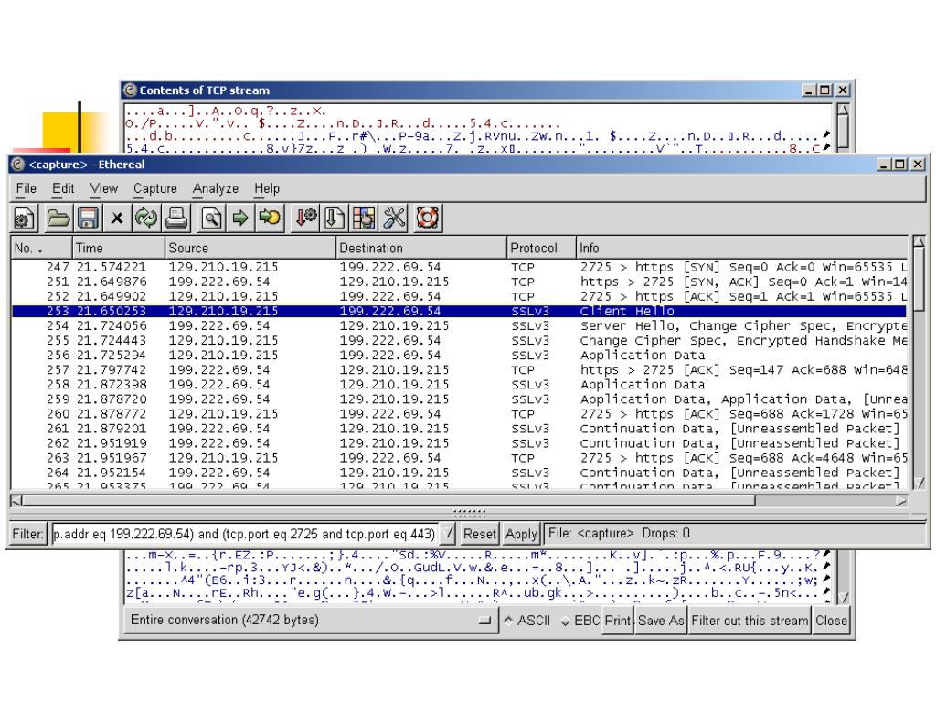
Task: Click Print in the TCP stream window
Action: point(617,621)
